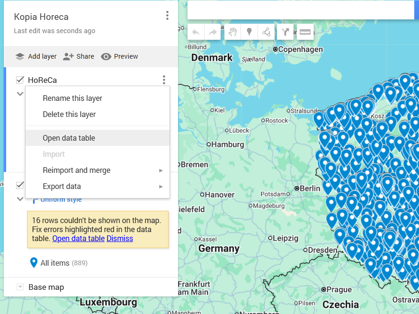The height and width of the screenshot is (314, 419).
Task: Select the hand pan tool
Action: coord(232,32)
